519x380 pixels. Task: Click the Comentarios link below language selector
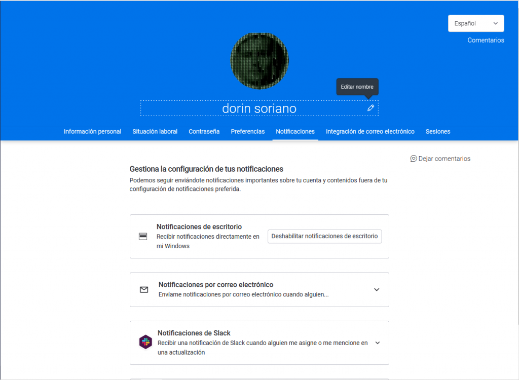click(486, 40)
